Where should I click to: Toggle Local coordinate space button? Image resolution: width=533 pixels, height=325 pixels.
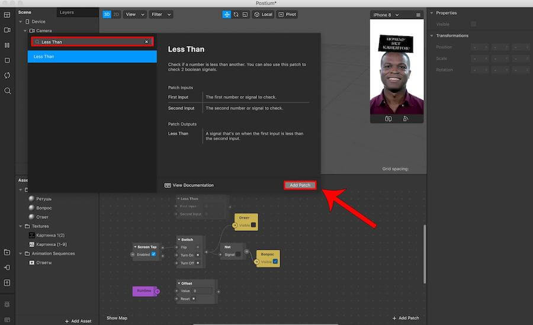pos(263,14)
